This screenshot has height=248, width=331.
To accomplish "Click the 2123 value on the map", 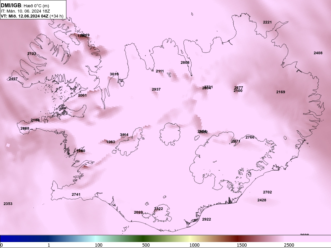I will (x=32, y=54).
